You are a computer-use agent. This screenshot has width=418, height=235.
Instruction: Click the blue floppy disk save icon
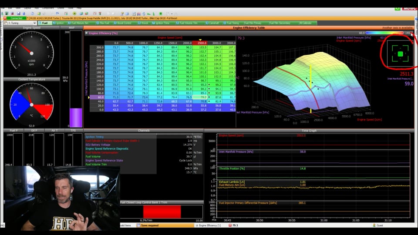click(19, 13)
